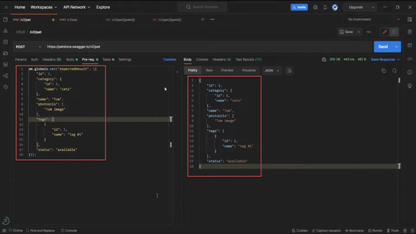The height and width of the screenshot is (234, 416).
Task: Toggle word wrap in response body
Action: 289,70
